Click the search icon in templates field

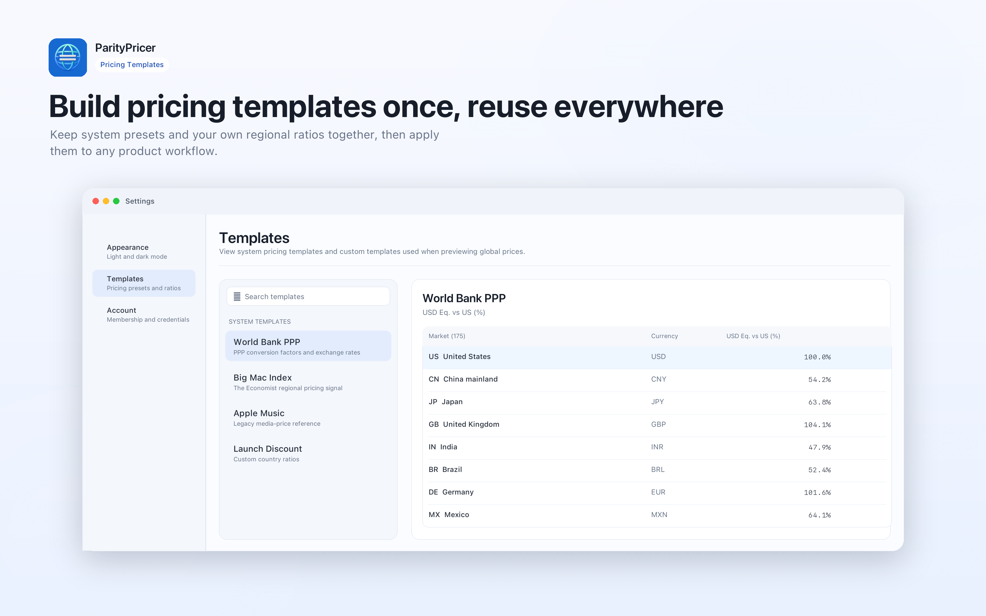pos(237,297)
